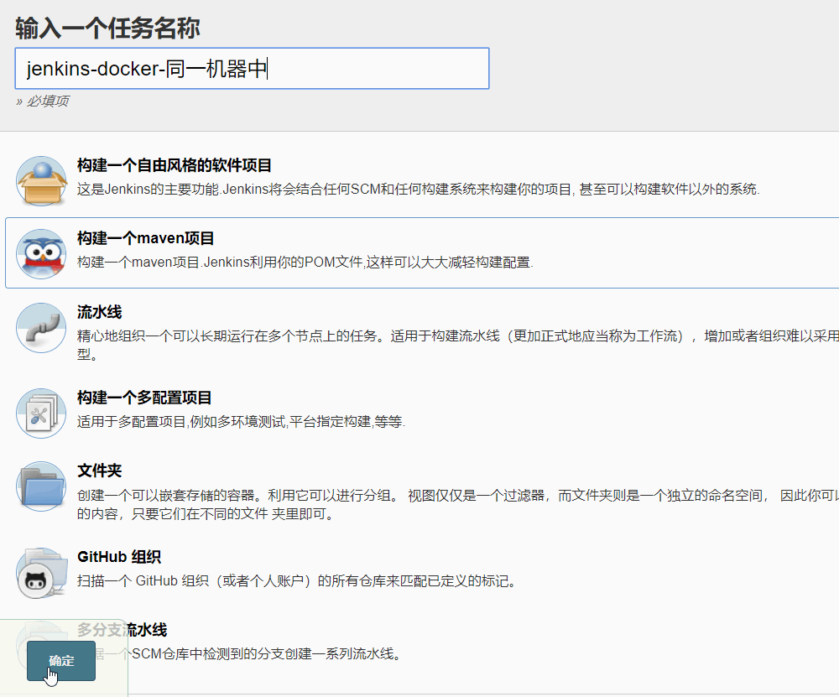Select 构建一个maven项目 title

(x=145, y=238)
